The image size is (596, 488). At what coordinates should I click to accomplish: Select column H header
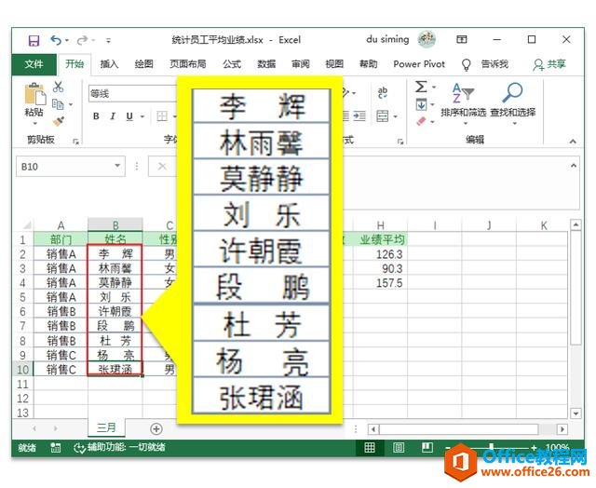(380, 225)
